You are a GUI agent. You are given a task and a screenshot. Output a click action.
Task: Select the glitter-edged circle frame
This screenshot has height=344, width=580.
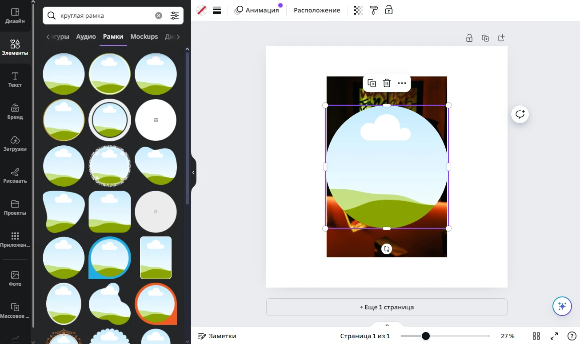tap(110, 166)
